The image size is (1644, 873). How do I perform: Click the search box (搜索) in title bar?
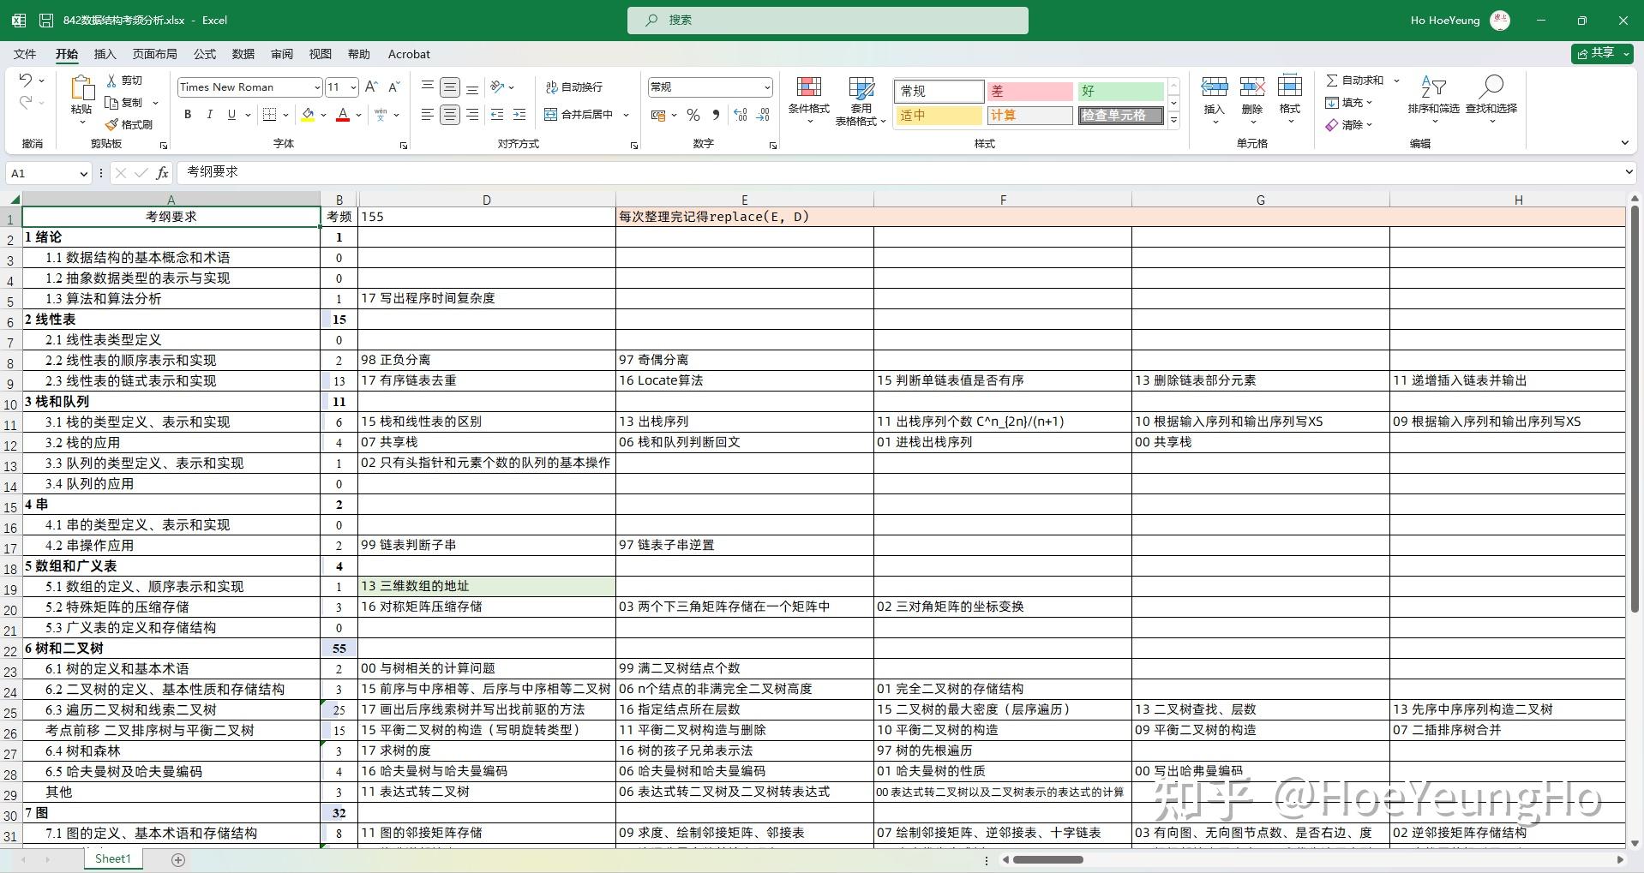[x=828, y=21]
